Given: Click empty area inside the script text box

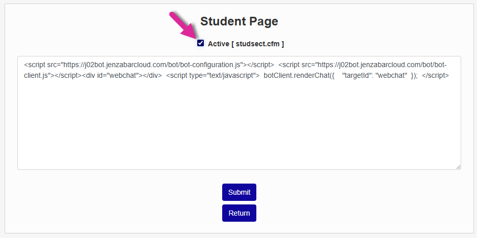Looking at the screenshot, I should click(x=239, y=127).
